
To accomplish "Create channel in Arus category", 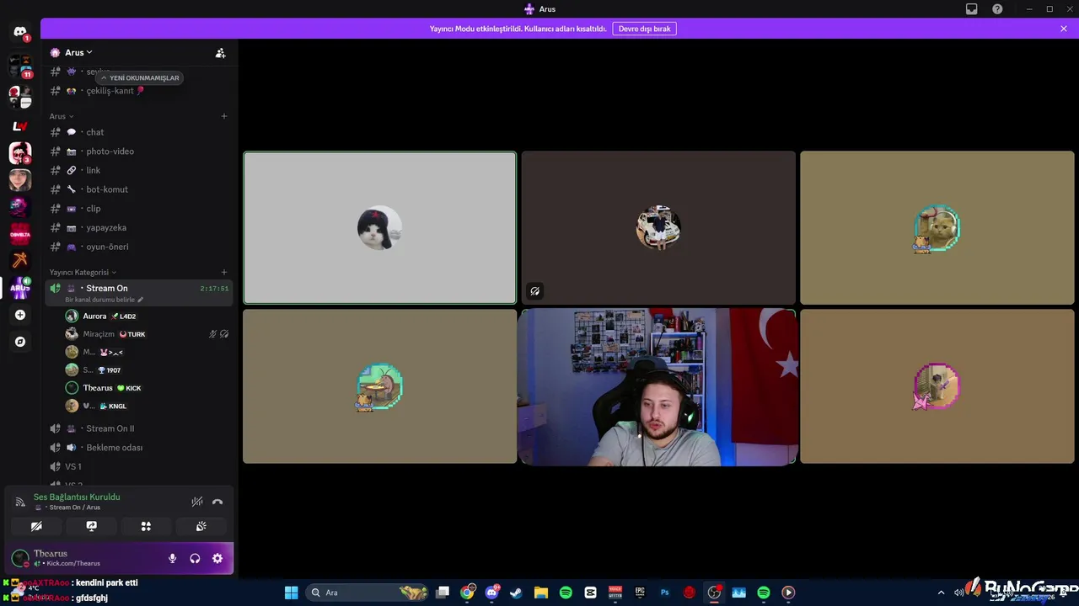I will [x=223, y=116].
